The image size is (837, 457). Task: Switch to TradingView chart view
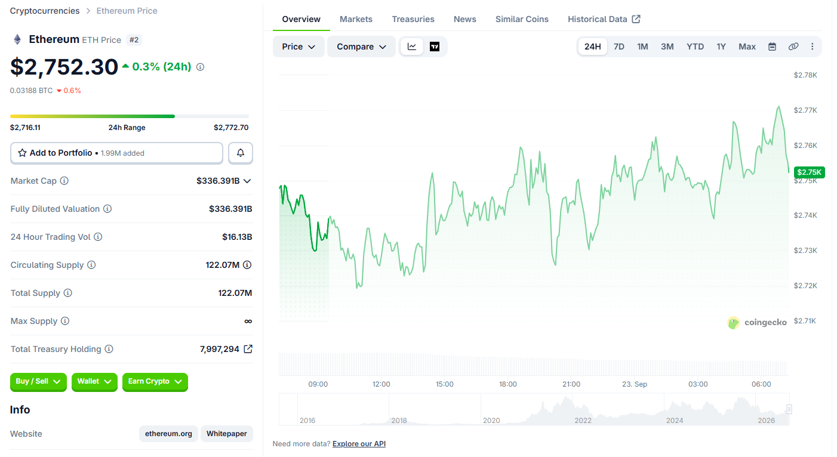tap(435, 47)
